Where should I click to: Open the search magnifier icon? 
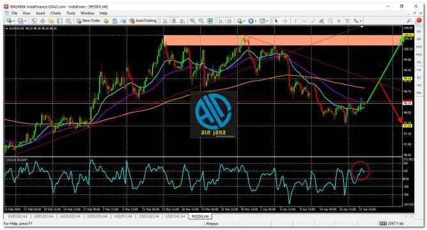(x=409, y=20)
